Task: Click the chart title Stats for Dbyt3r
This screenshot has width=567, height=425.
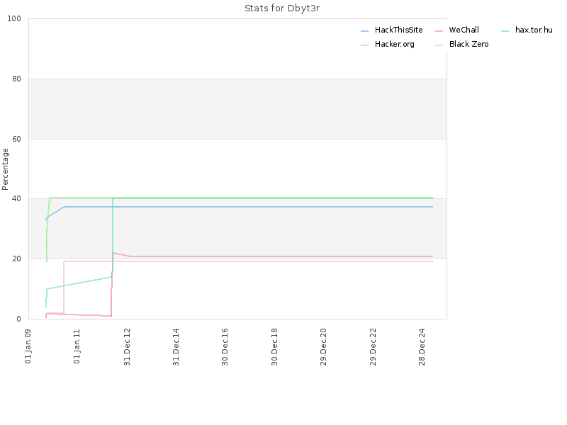Action: pos(282,8)
